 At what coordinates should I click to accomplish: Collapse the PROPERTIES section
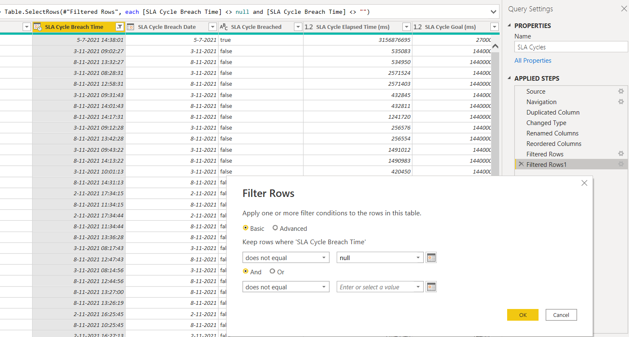[510, 26]
